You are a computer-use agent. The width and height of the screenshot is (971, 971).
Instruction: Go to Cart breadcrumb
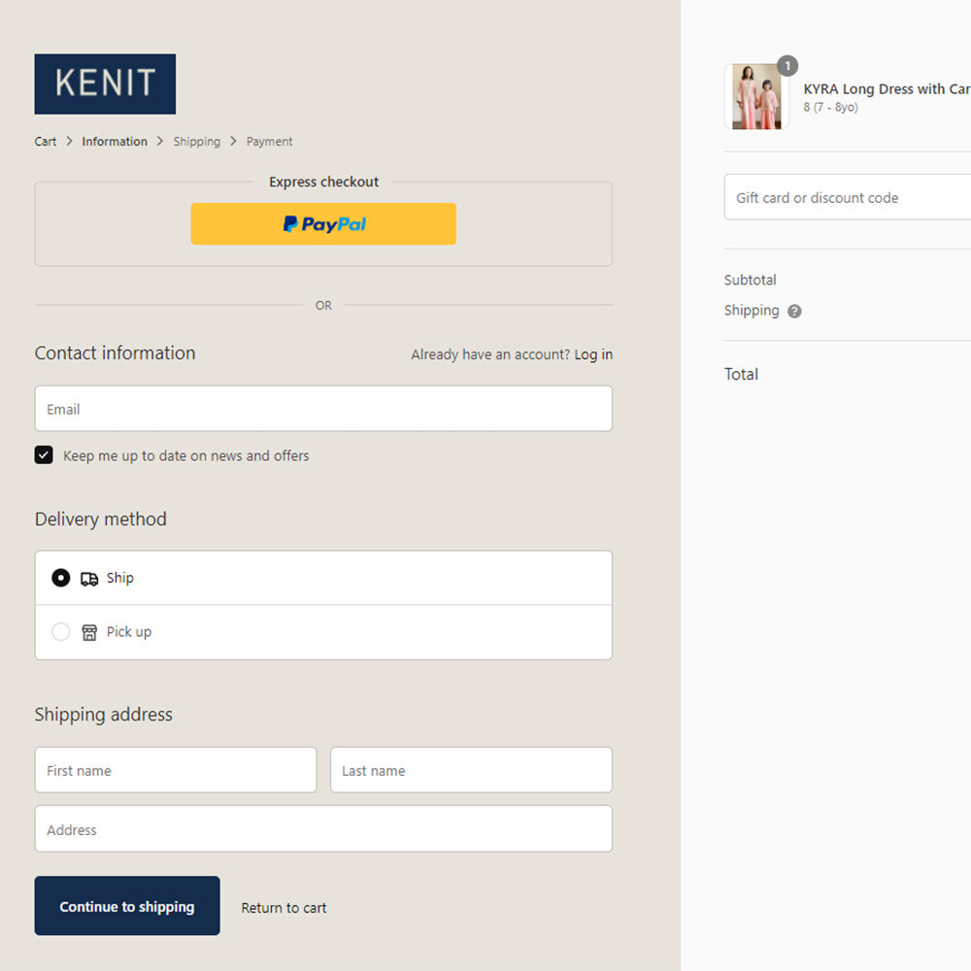tap(46, 142)
